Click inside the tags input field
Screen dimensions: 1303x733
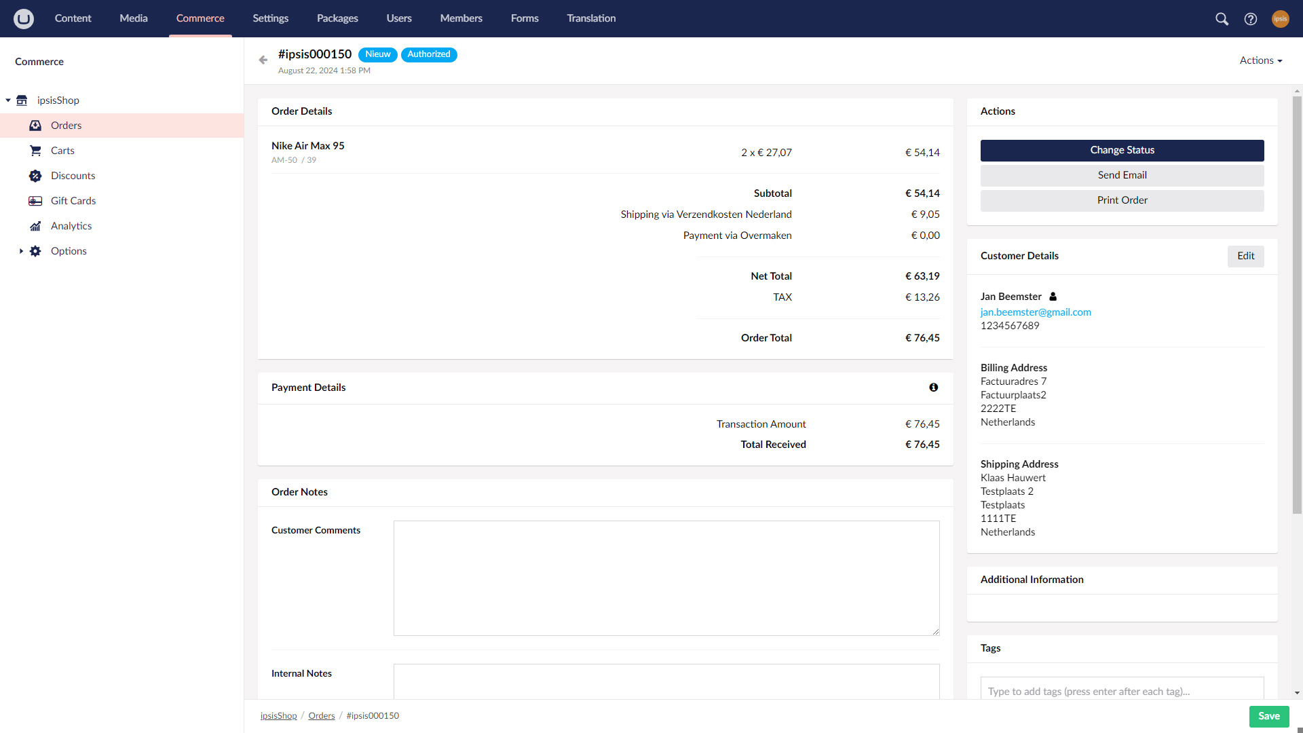[1122, 691]
